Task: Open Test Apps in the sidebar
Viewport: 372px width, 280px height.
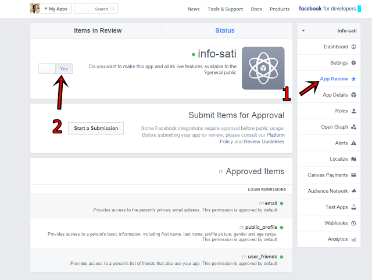Action: pos(329,207)
